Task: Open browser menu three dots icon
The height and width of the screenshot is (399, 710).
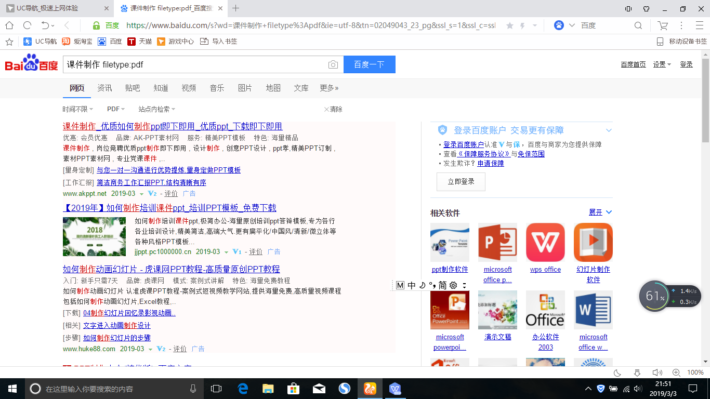Action: (681, 25)
